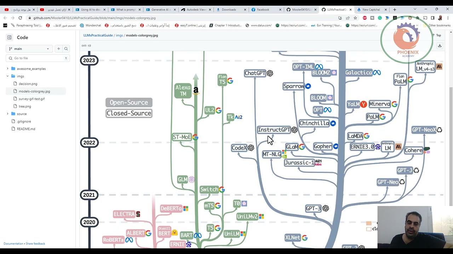Download the raw image file
The width and height of the screenshot is (453, 254).
click(440, 46)
